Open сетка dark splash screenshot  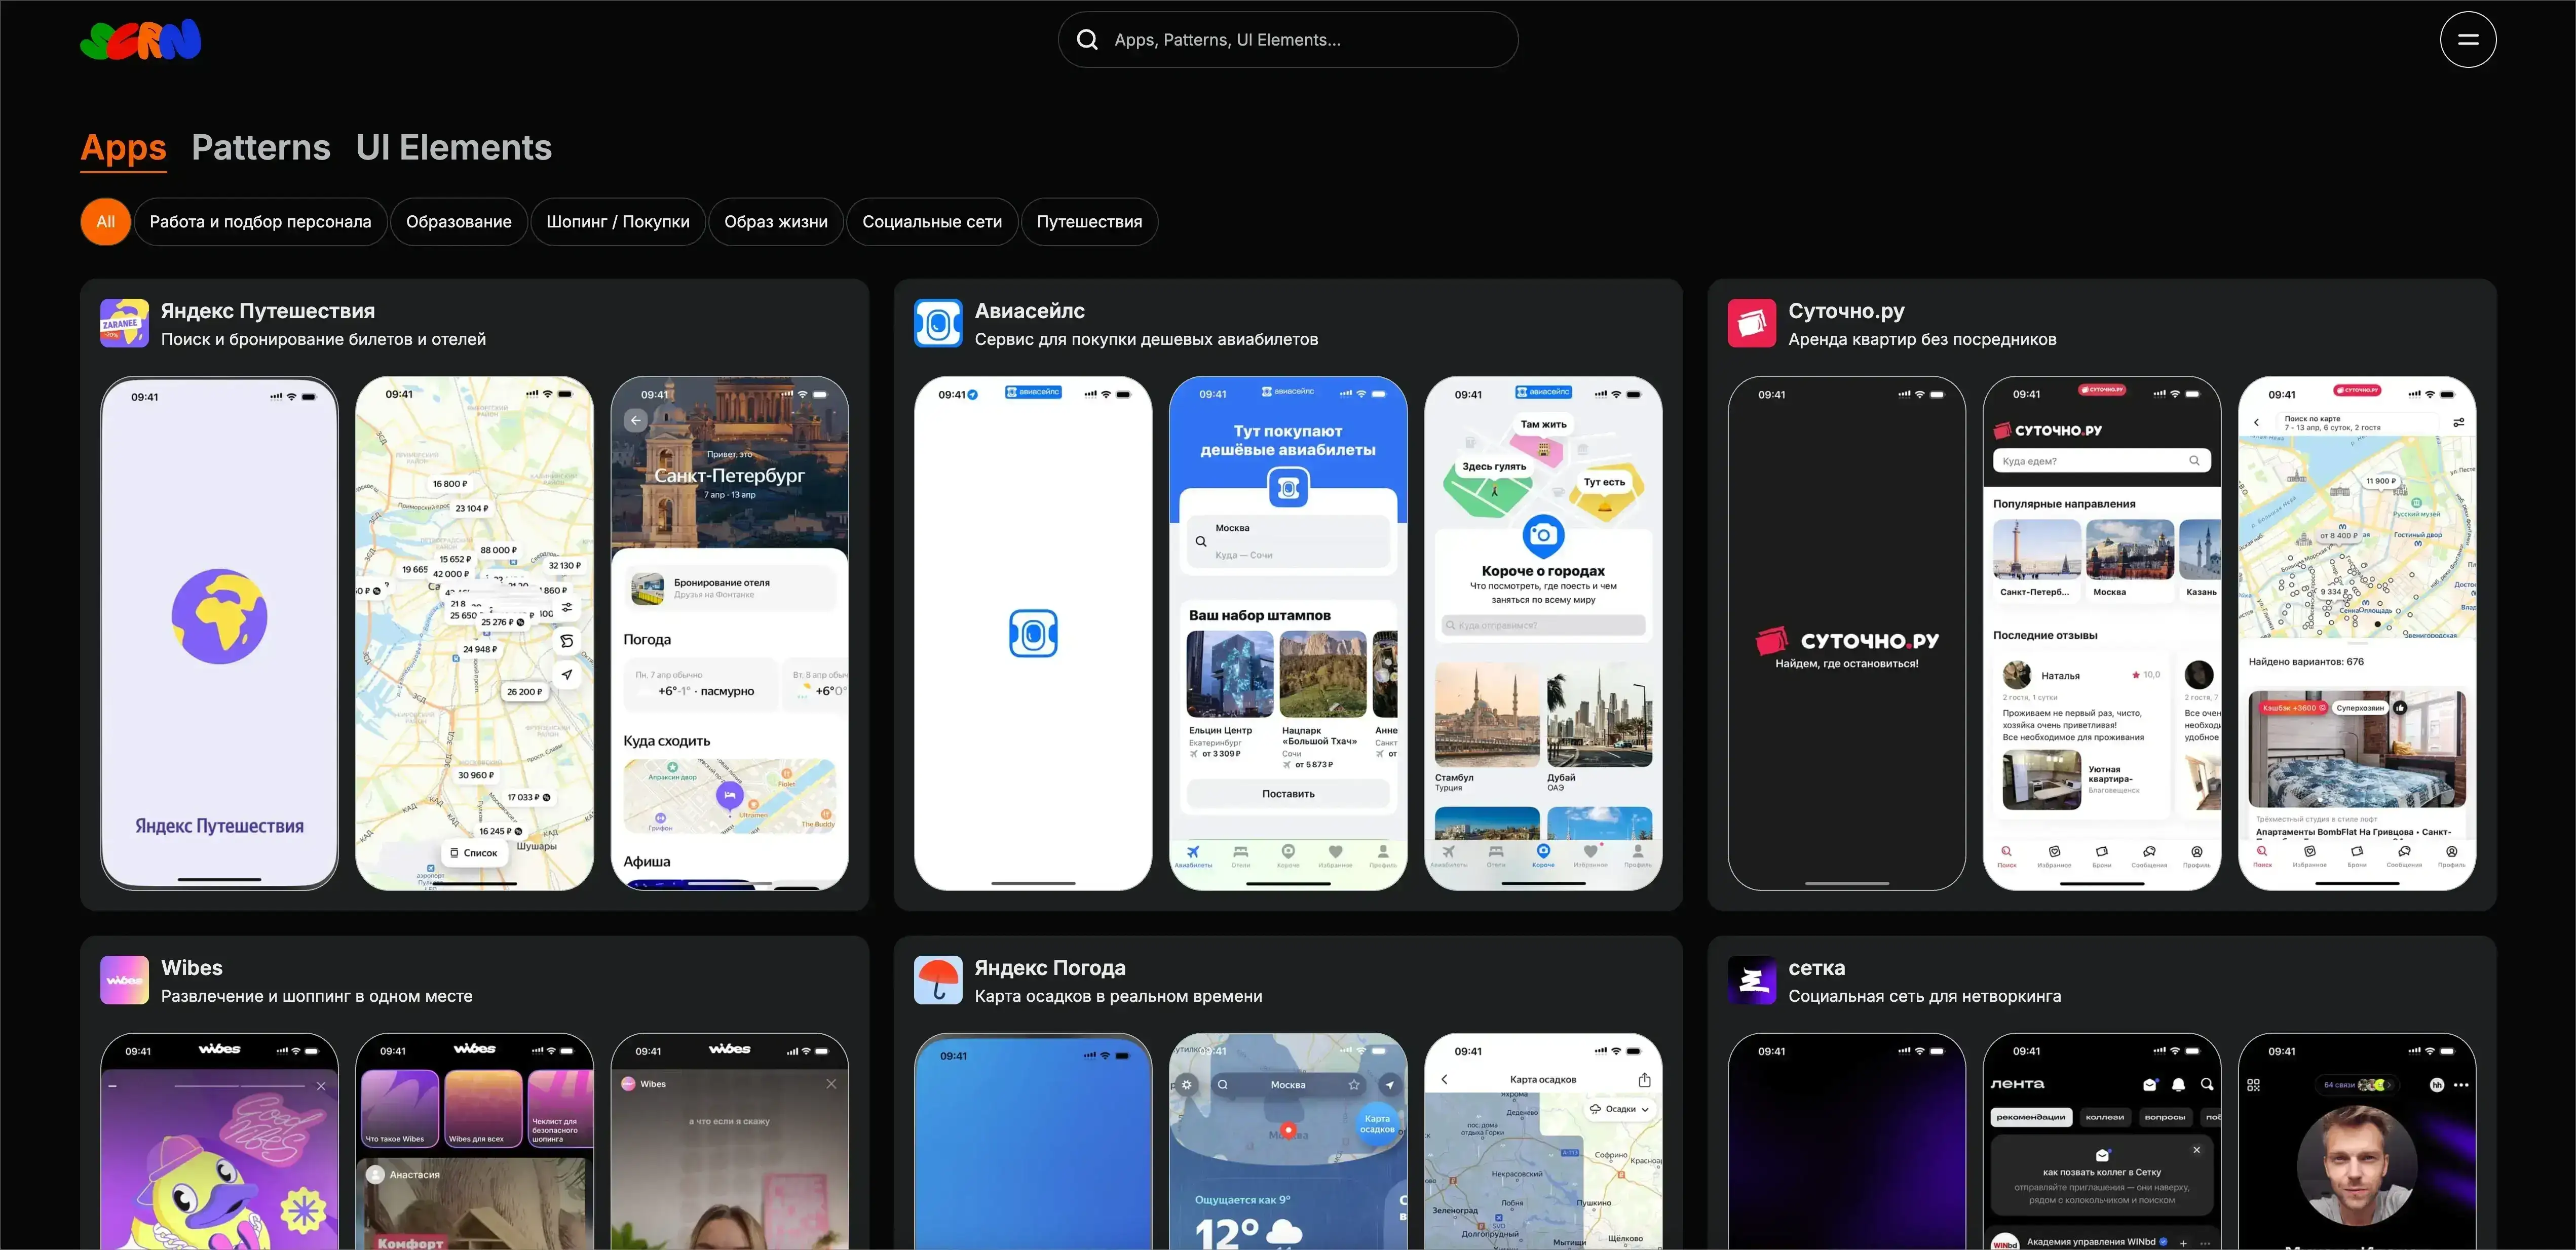click(x=1847, y=1141)
